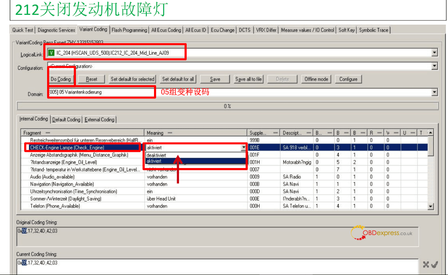Image resolution: width=448 pixels, height=275 pixels.
Task: Click the Offline mode button
Action: click(316, 79)
